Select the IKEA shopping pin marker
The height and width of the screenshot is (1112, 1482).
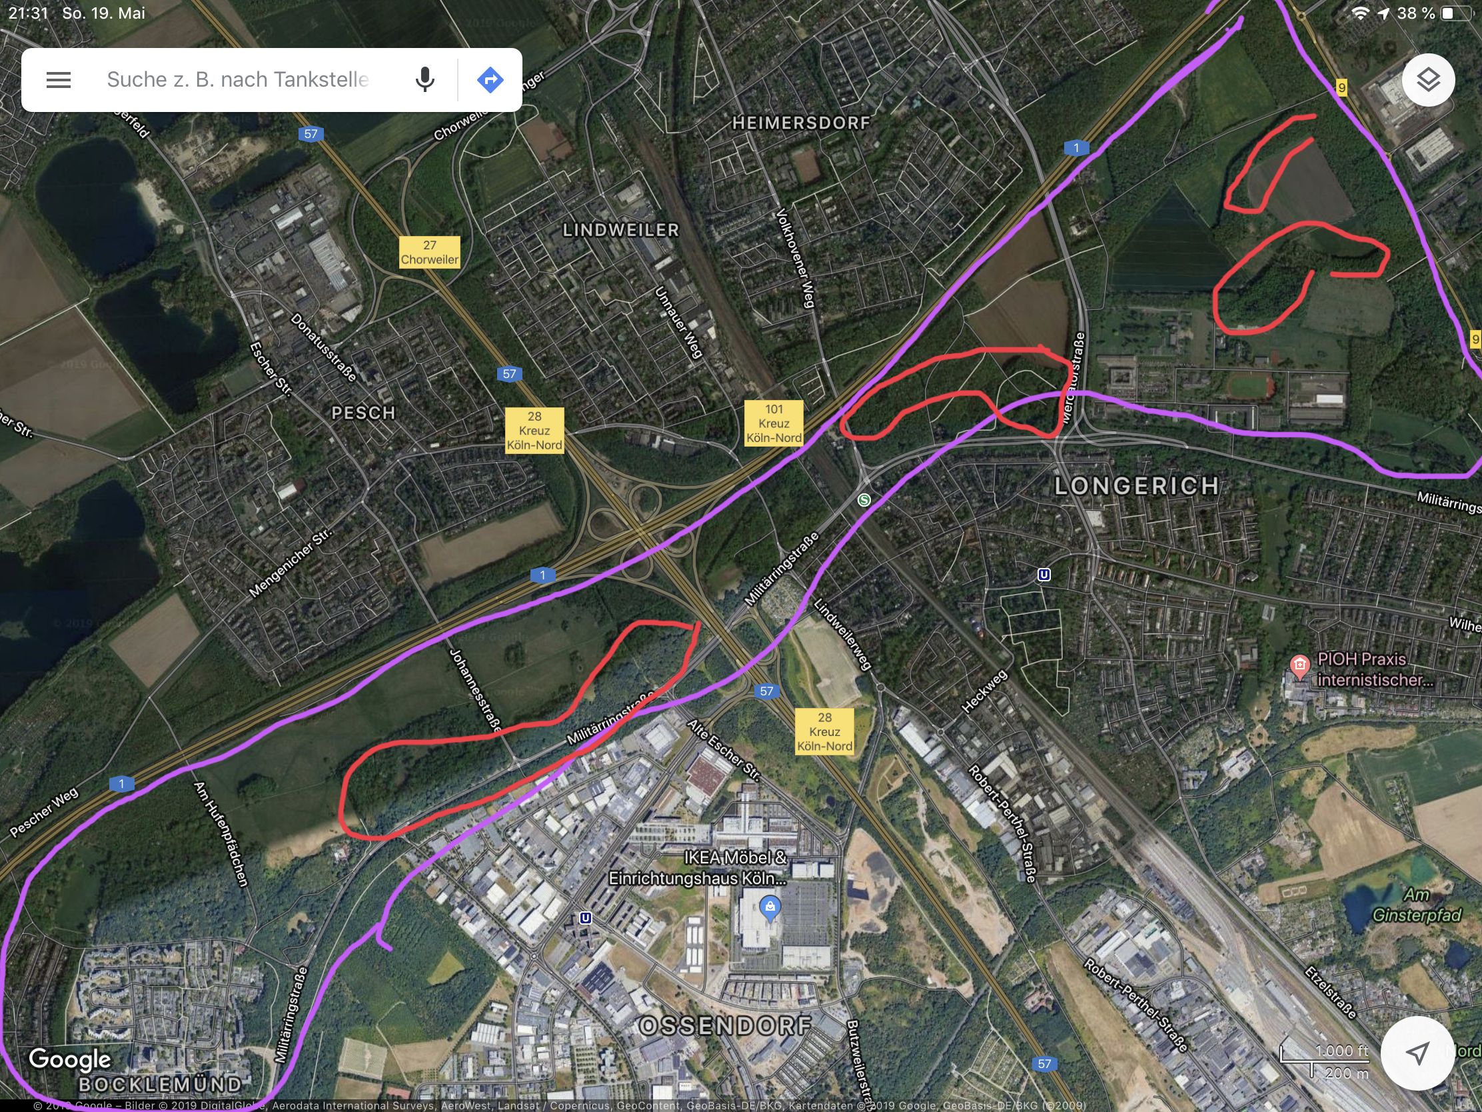pyautogui.click(x=770, y=908)
